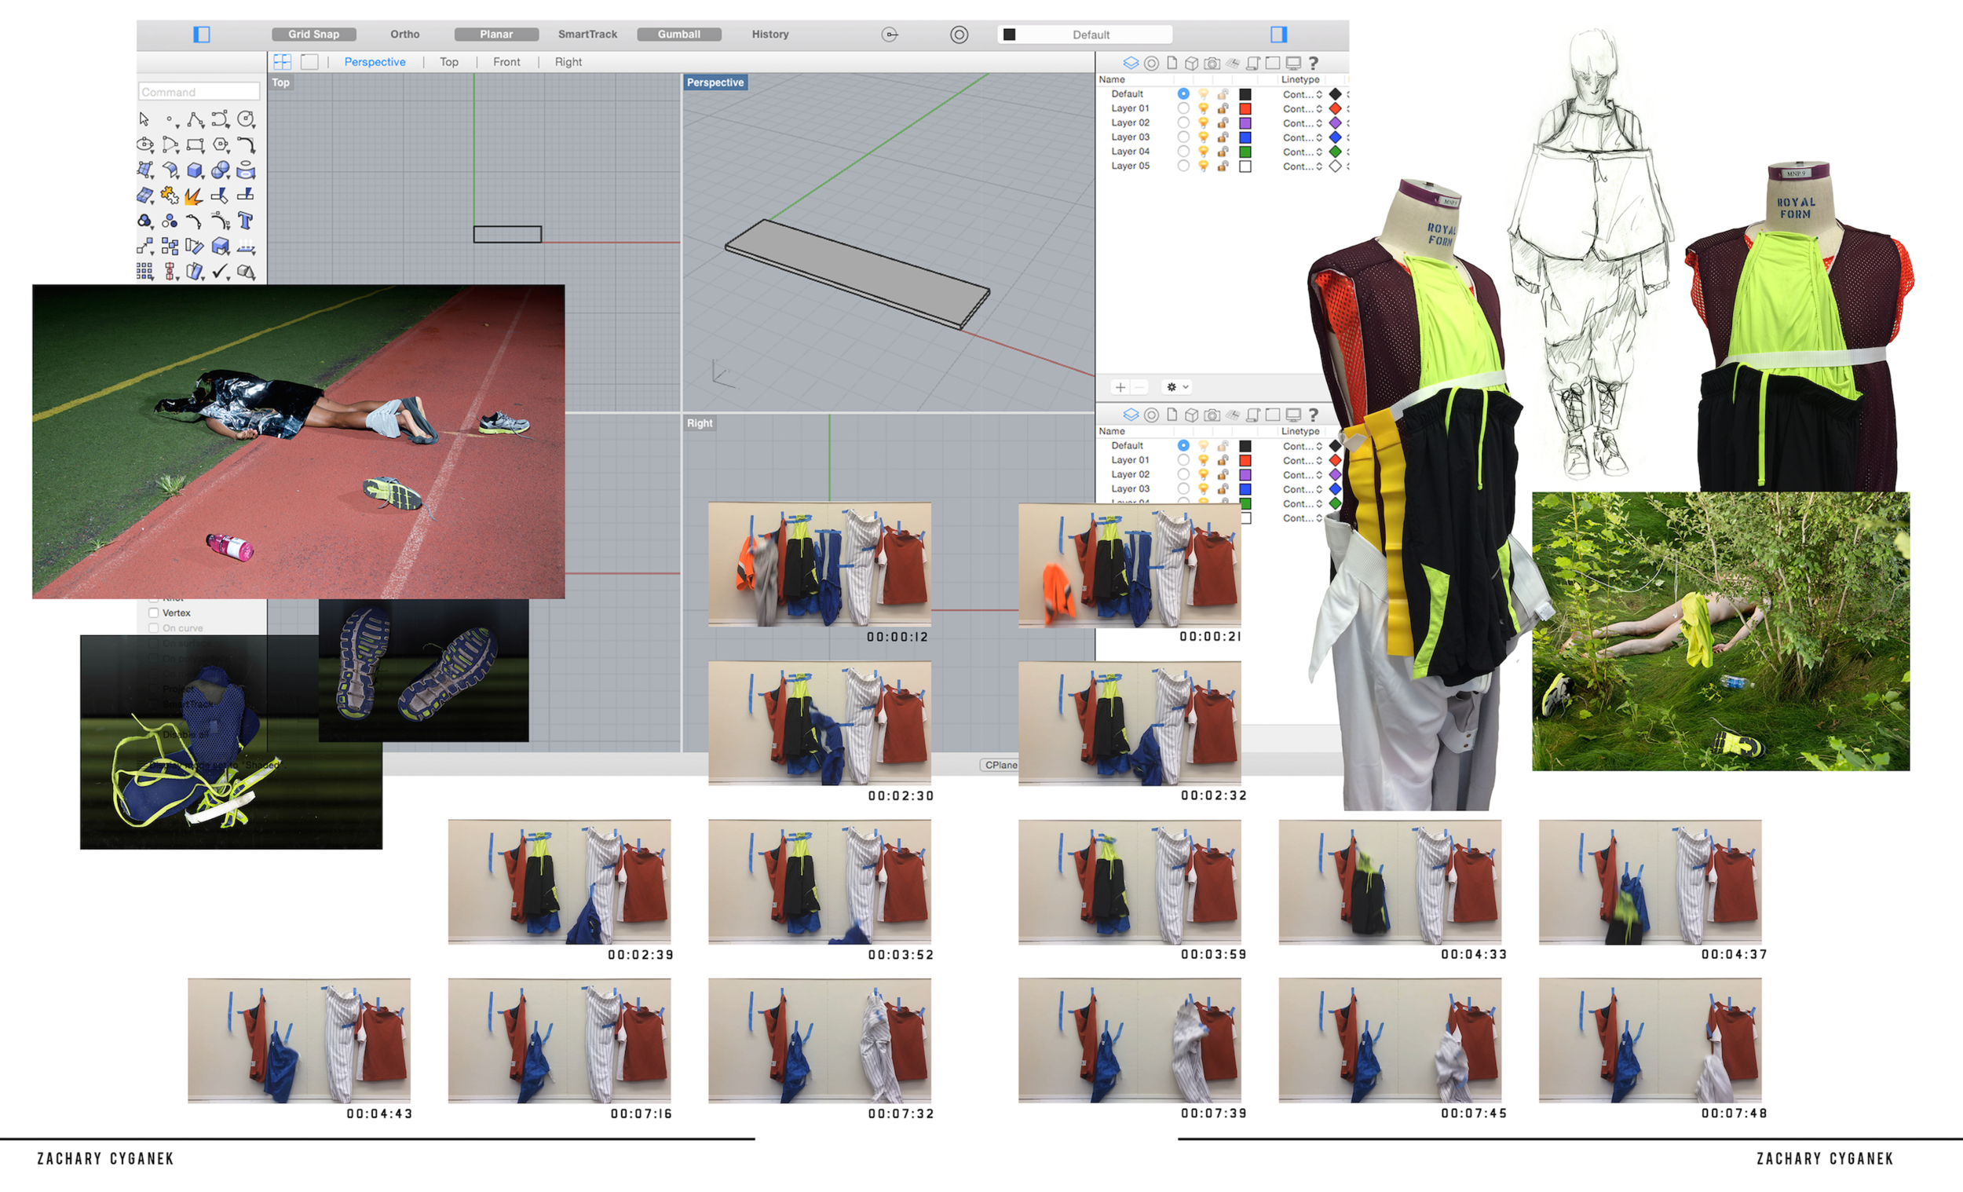Switch to the Front viewport tab

point(506,62)
